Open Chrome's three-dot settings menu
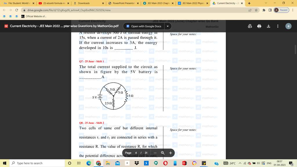This screenshot has width=297, height=167. 293,9
